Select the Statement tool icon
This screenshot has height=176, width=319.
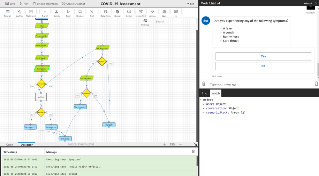point(31,12)
